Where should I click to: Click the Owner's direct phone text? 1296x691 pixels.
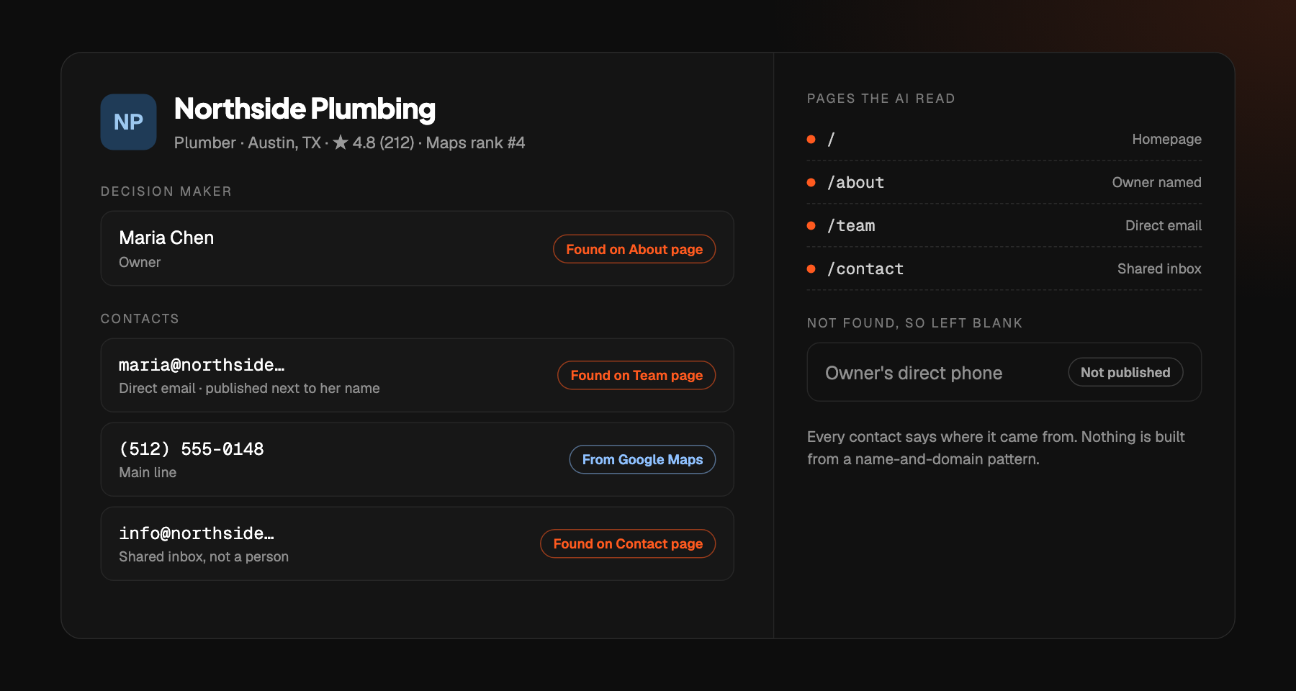[914, 373]
